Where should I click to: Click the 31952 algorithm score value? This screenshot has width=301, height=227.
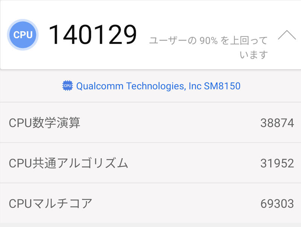pos(277,163)
